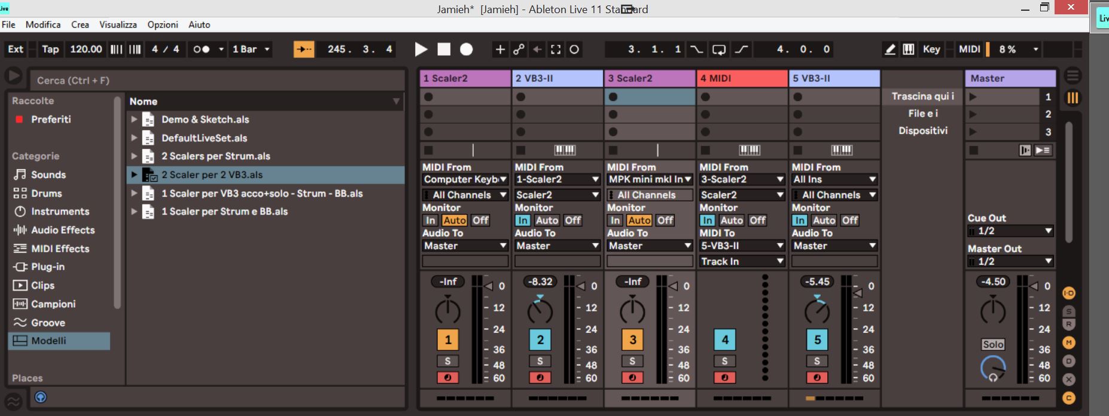Deactivate track 5 using its activator button
The width and height of the screenshot is (1109, 416).
817,340
